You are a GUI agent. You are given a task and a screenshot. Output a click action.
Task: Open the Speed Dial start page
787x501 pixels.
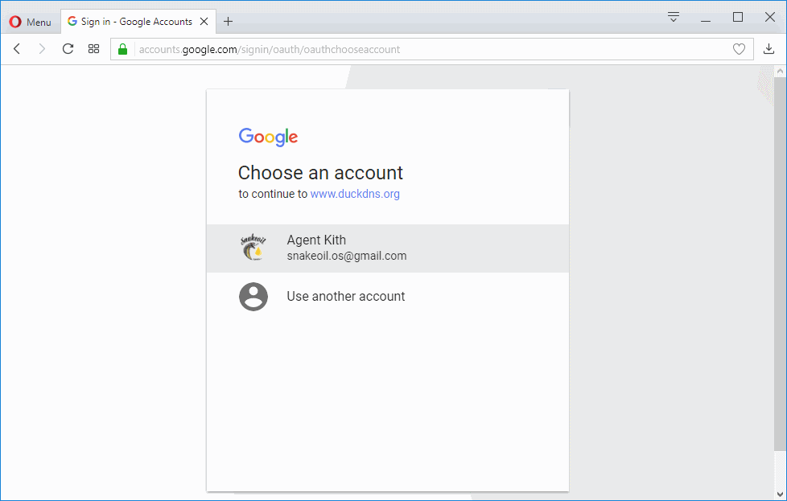pyautogui.click(x=94, y=48)
